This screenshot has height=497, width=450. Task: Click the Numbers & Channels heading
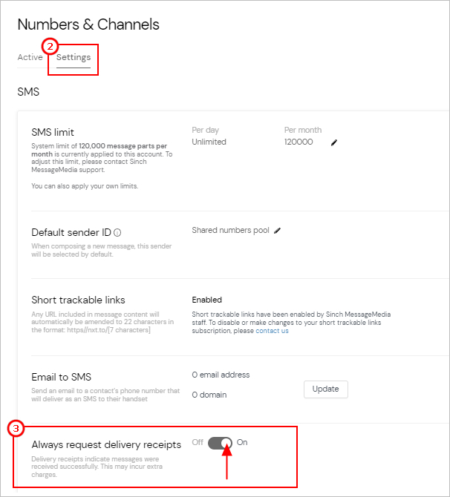88,24
